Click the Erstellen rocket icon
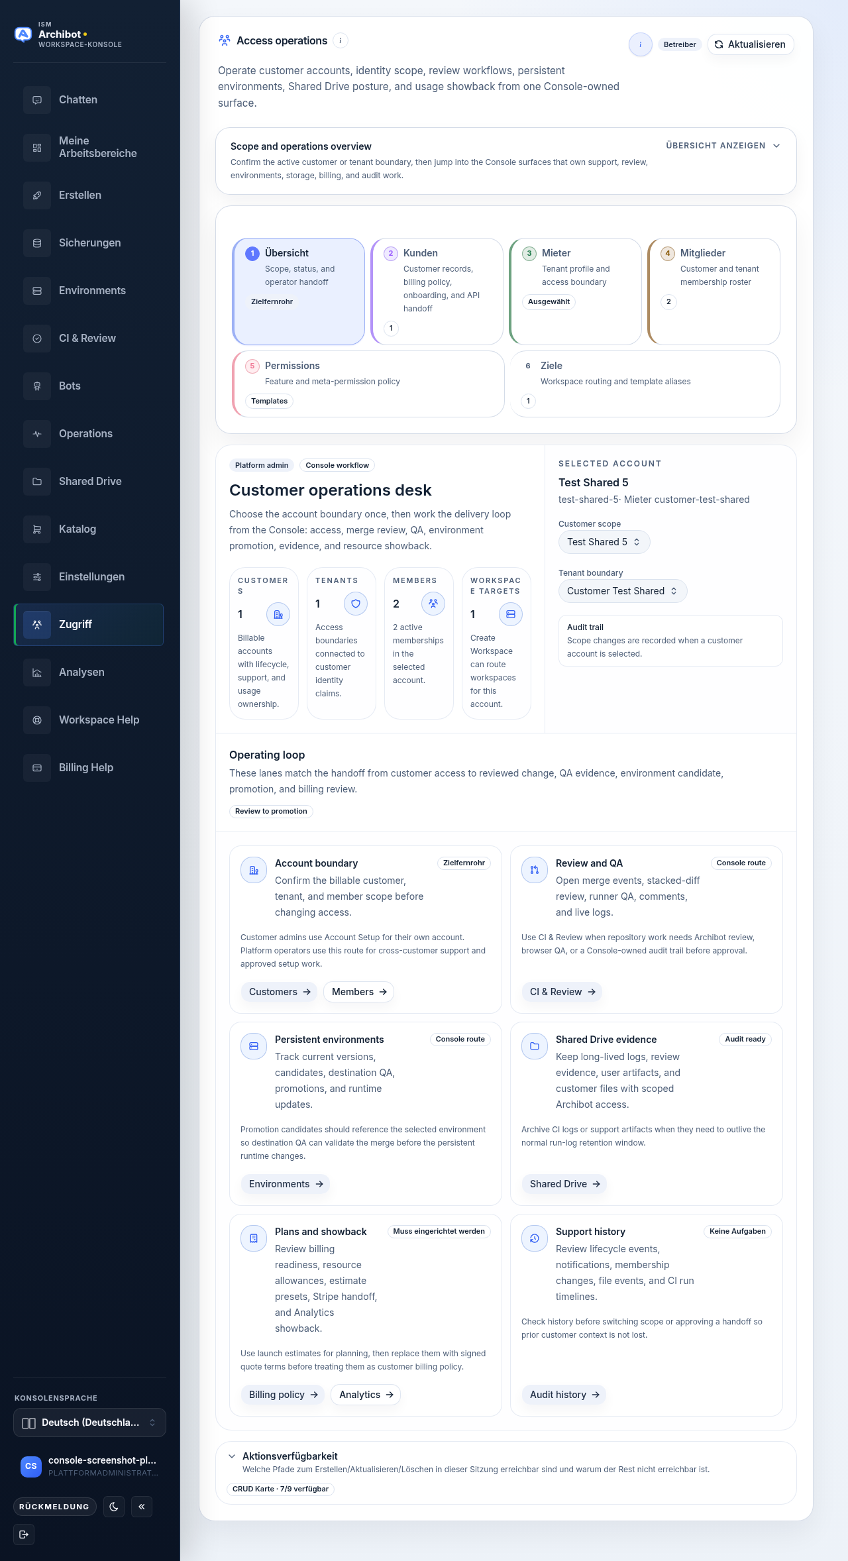 (x=37, y=195)
